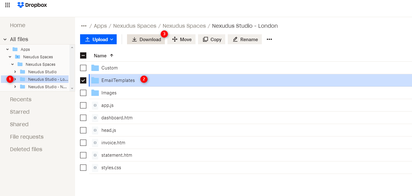This screenshot has width=412, height=196.
Task: Collapse the Apps tree node chevron
Action: (8, 49)
